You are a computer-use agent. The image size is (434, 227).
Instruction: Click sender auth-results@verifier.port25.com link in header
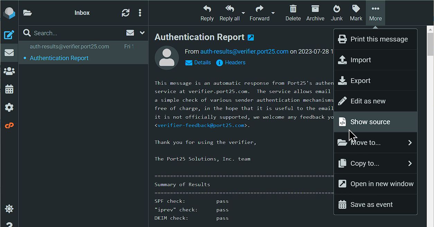244,51
